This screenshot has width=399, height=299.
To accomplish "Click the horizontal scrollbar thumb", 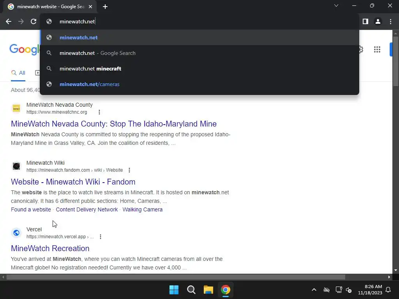I will point(176,277).
